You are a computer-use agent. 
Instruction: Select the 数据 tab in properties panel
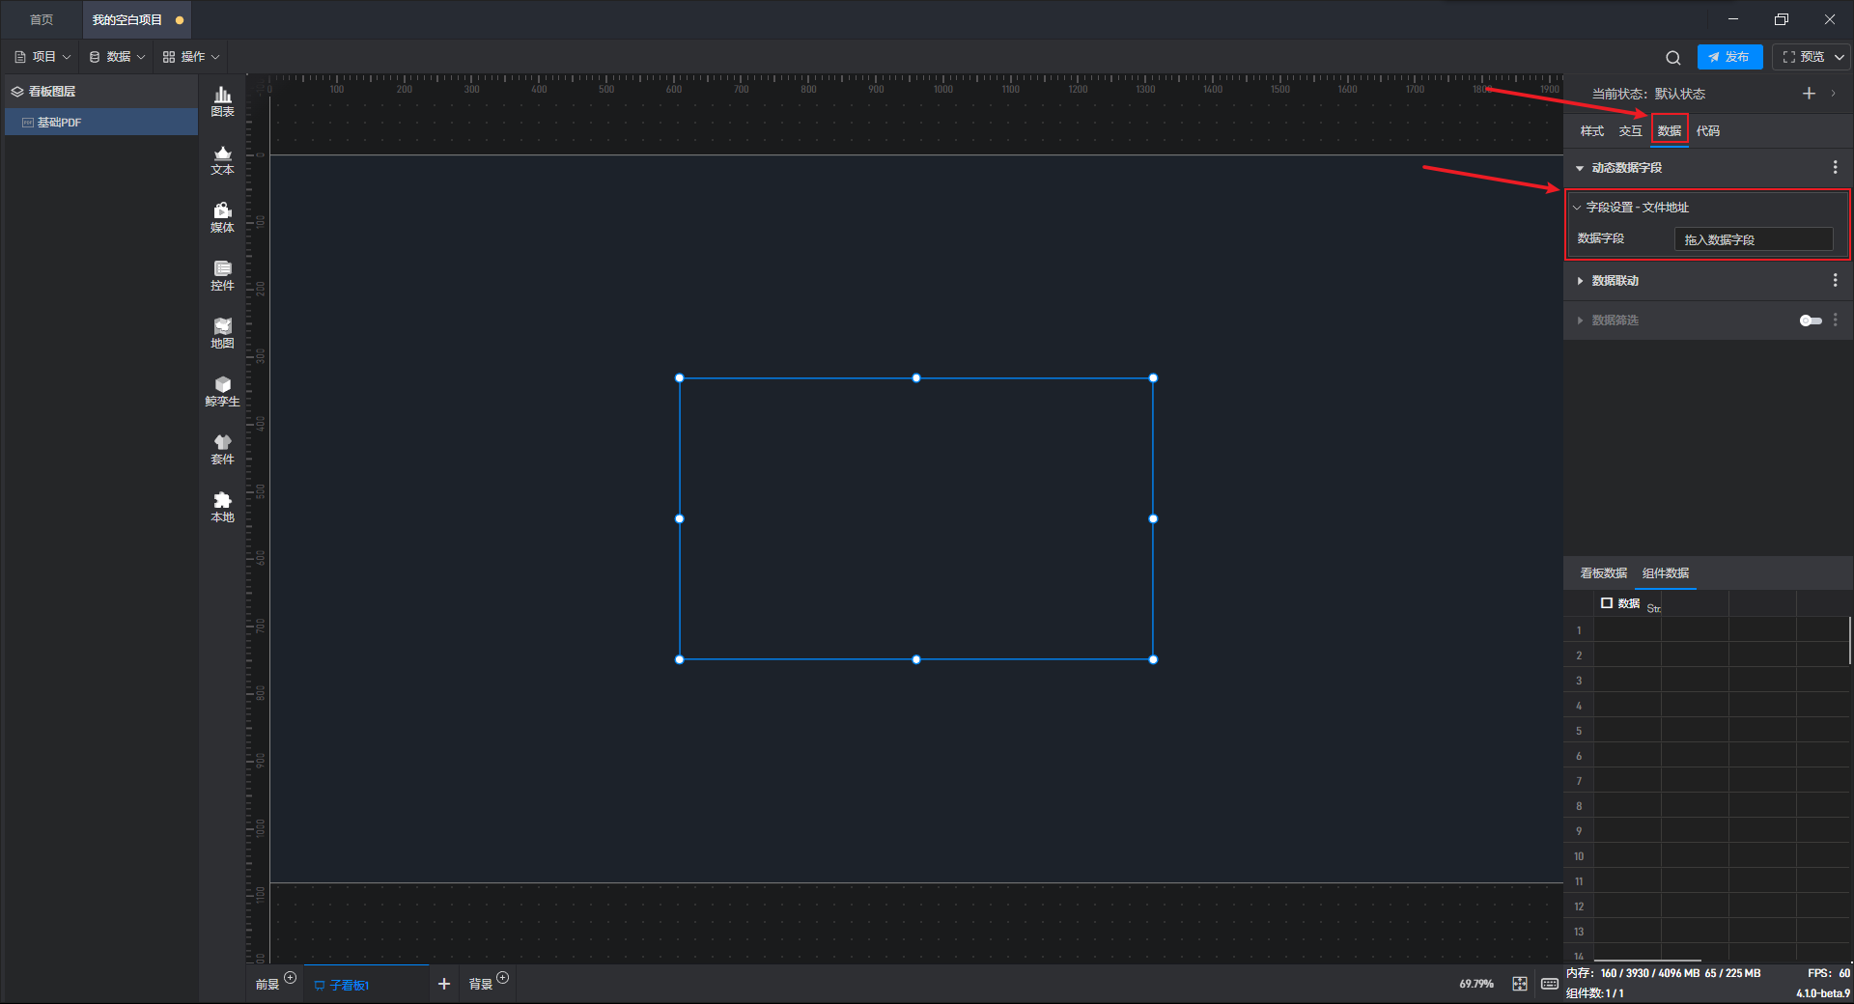[x=1670, y=131]
